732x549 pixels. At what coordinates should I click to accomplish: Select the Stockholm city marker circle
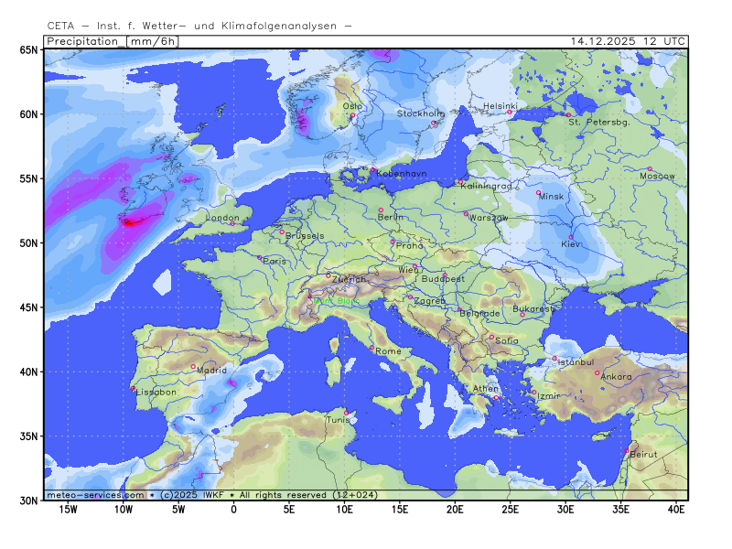click(x=434, y=123)
